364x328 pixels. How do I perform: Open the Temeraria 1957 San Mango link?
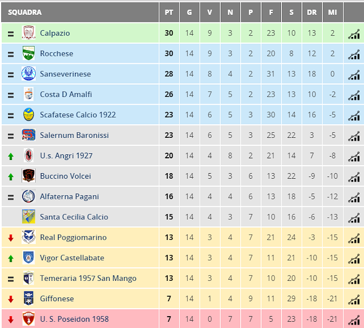tap(88, 278)
